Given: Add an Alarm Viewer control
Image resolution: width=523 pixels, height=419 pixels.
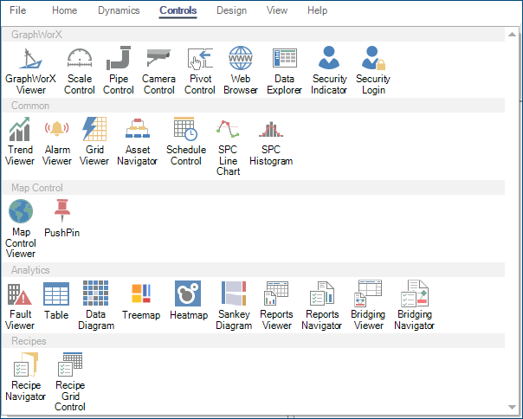Looking at the screenshot, I should tap(57, 141).
